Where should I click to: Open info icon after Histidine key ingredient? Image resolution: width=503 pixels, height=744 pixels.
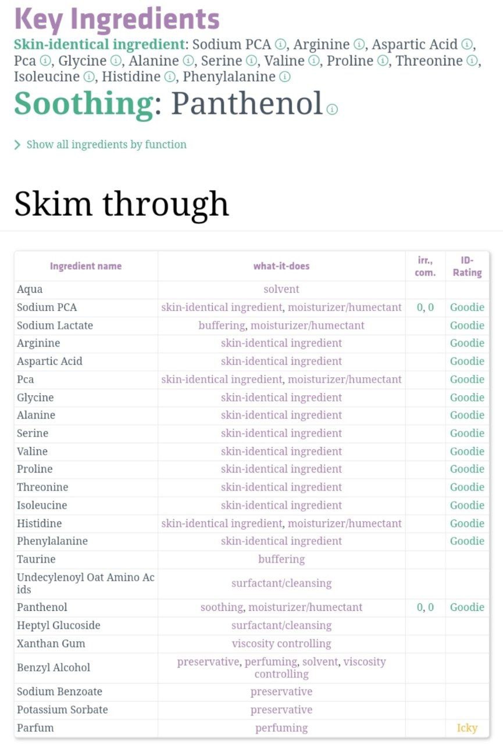tap(170, 77)
